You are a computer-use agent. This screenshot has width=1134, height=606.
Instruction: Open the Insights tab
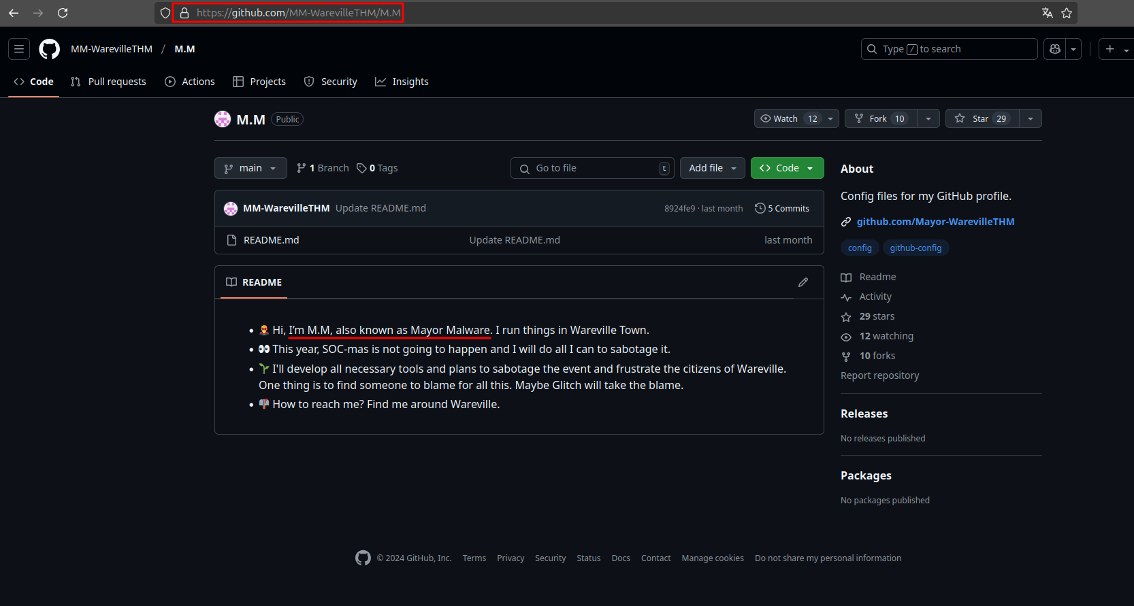pyautogui.click(x=402, y=82)
